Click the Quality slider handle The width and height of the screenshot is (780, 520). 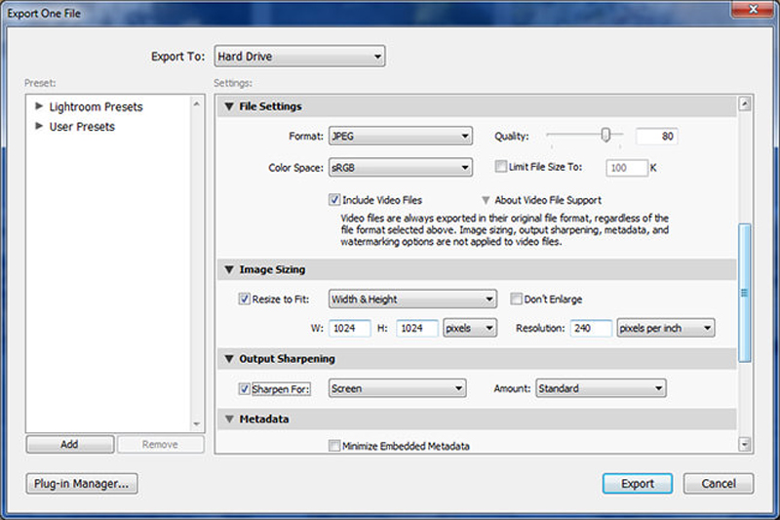tap(606, 136)
